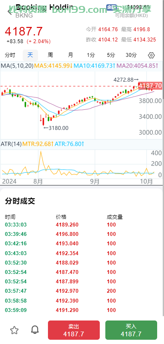Viewport: 164px width, 344px height.
Task: Select the 03:39:46 trade row
Action: [82, 234]
